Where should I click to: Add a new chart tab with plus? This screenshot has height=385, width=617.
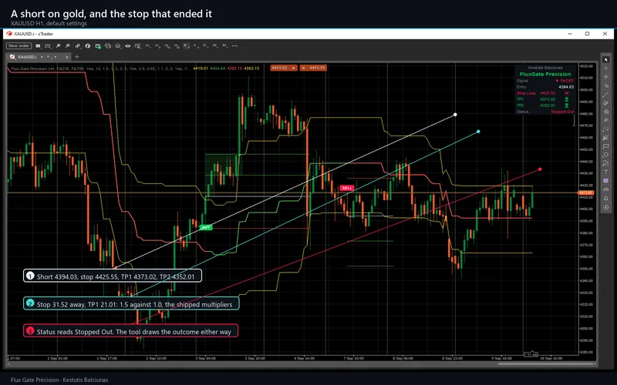[x=76, y=57]
